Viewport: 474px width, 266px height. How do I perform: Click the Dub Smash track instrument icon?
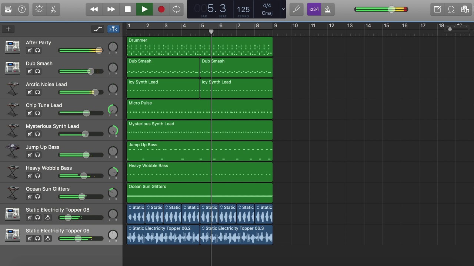tap(12, 67)
